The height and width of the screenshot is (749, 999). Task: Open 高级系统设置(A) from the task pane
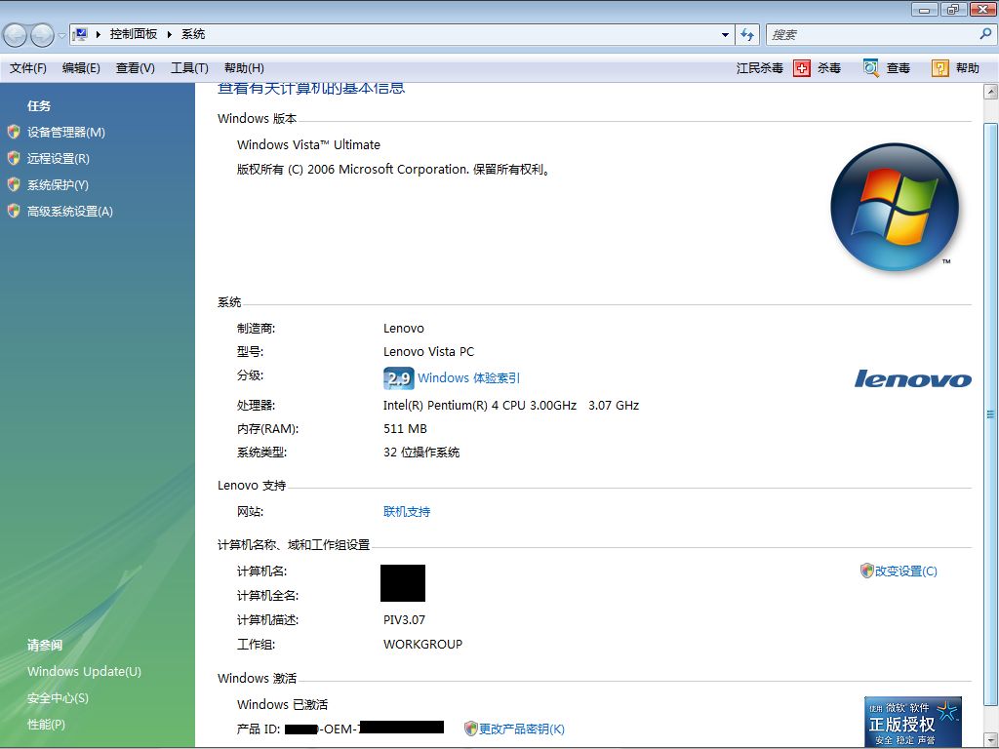pos(69,212)
